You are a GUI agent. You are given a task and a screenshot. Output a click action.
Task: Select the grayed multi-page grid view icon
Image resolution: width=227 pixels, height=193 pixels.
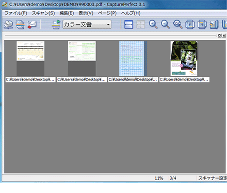[141, 24]
